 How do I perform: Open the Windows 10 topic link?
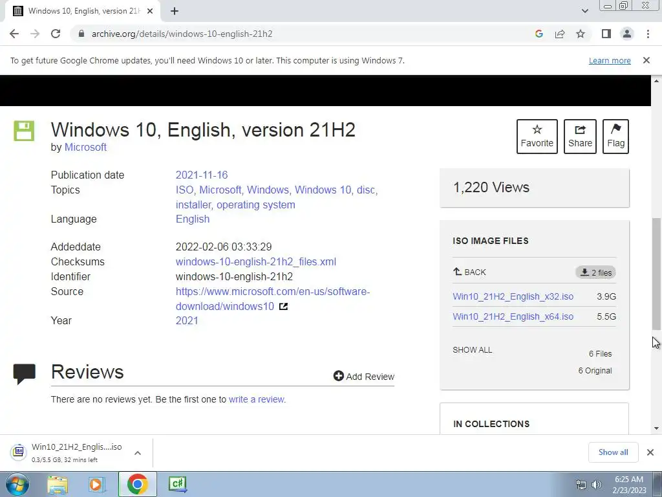click(x=323, y=190)
